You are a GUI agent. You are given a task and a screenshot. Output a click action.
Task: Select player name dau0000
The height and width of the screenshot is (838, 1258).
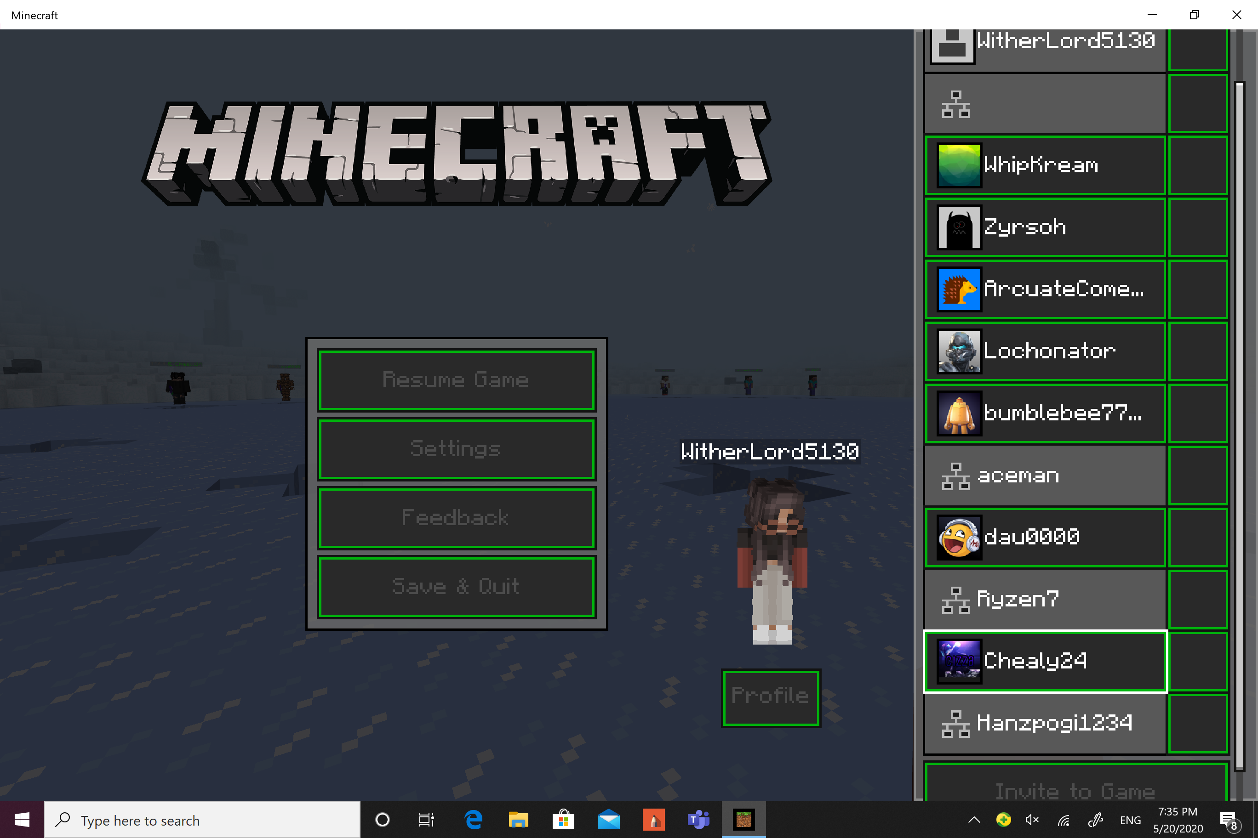[x=1032, y=537]
